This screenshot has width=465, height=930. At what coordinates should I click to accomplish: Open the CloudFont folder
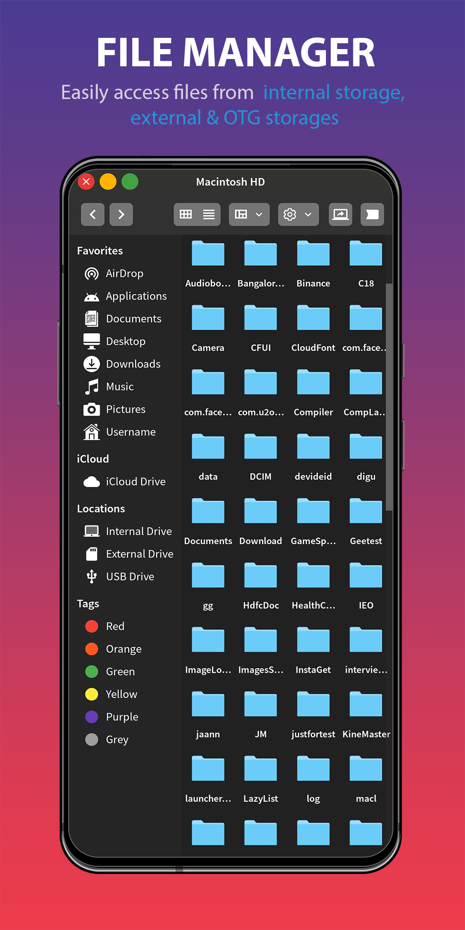click(313, 328)
